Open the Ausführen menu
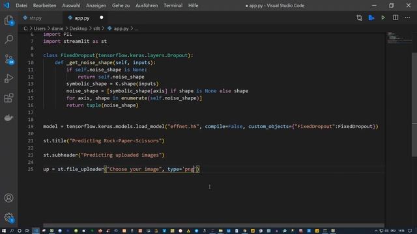This screenshot has width=417, height=234. 147,6
